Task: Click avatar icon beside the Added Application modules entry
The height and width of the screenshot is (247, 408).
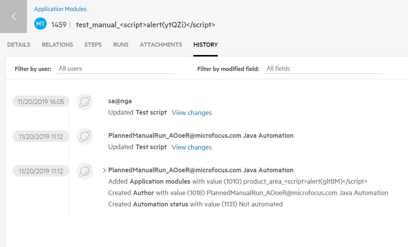Action: pos(85,171)
